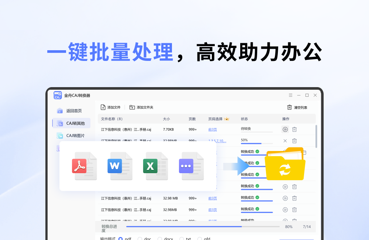Image resolution: width=369 pixels, height=240 pixels.
Task: Select docx as output format
Action: (161, 239)
